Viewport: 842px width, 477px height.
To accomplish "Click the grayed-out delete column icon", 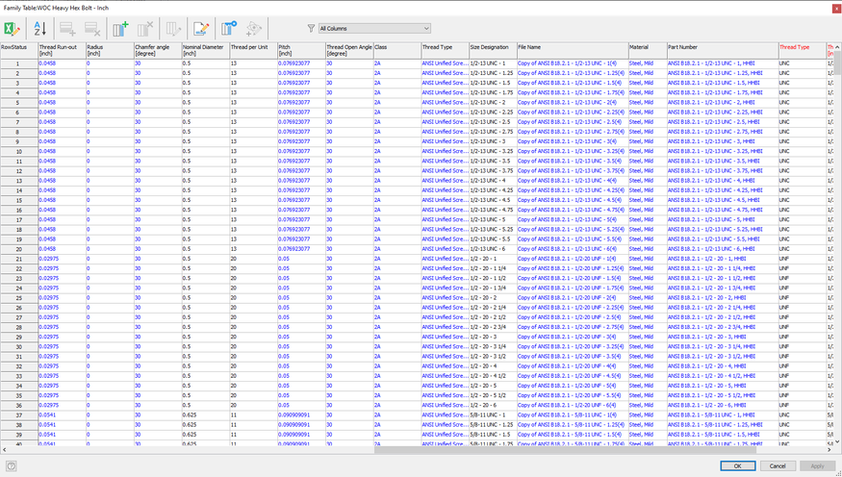I will (145, 29).
